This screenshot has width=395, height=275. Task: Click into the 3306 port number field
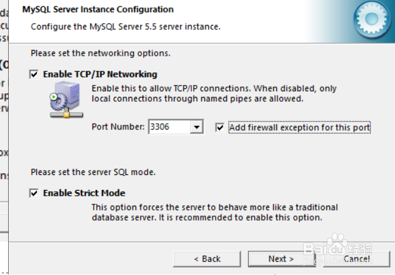tap(169, 127)
